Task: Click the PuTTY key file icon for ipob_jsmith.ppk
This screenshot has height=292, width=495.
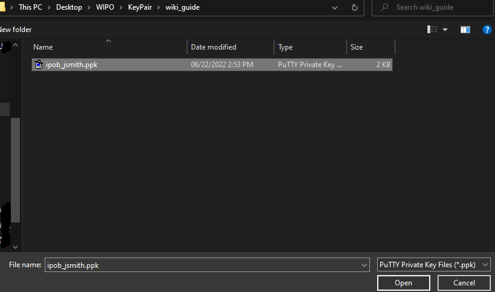Action: [39, 65]
